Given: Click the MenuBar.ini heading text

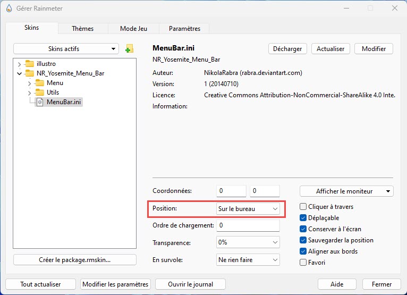Looking at the screenshot, I should point(173,48).
